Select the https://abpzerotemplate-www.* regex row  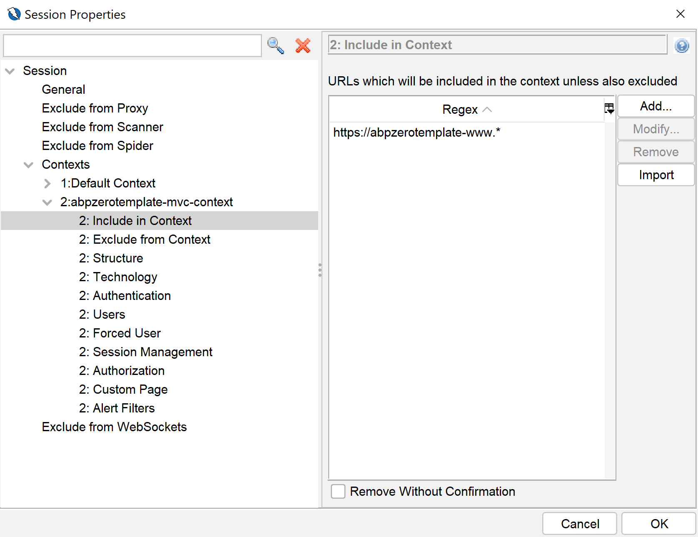466,132
